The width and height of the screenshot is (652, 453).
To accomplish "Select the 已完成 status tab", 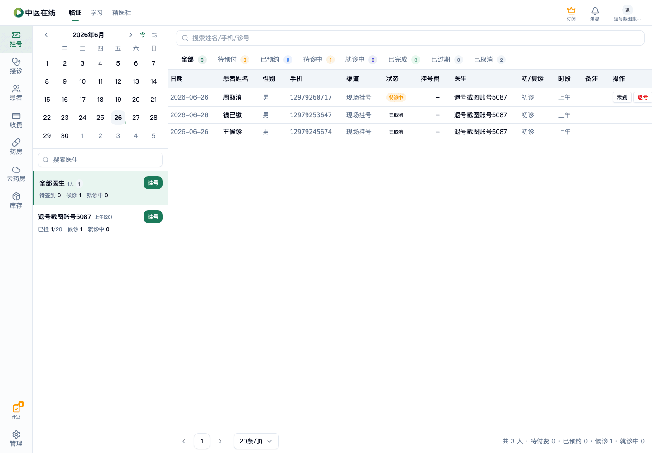I will pos(404,59).
